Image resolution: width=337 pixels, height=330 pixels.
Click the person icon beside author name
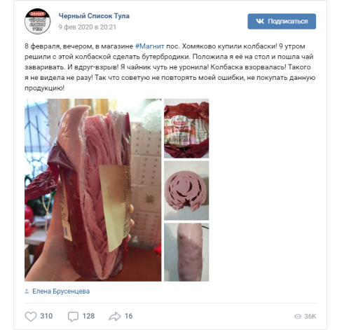[x=27, y=291]
